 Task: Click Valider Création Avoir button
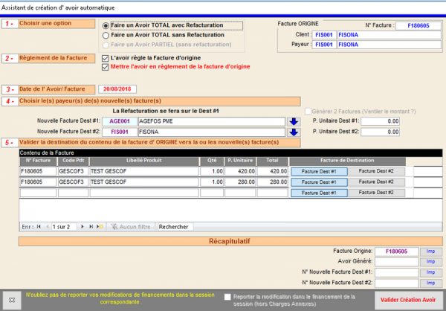[x=408, y=298]
